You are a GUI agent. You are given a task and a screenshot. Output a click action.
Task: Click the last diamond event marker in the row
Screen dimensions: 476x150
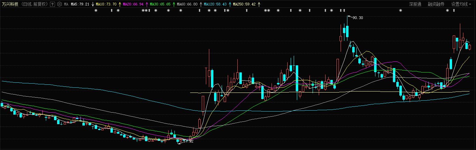(x=454, y=11)
